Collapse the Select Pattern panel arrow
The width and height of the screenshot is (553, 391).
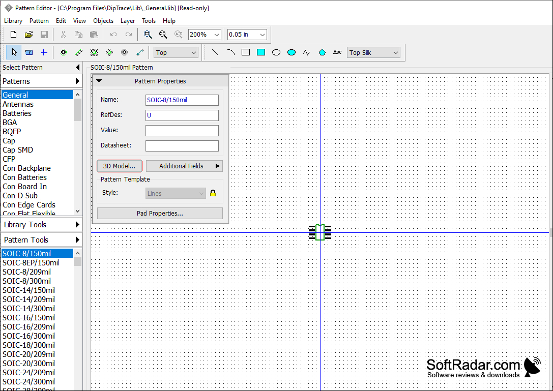tap(78, 67)
